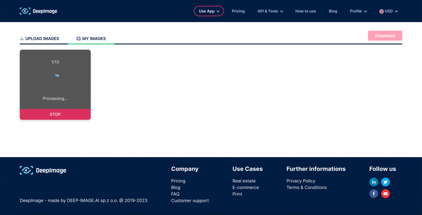Screen dimensions: 422x215
Task: Switch to the Upload Images tab
Action: point(40,39)
